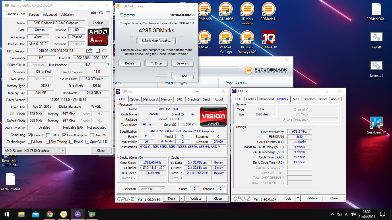Open the SPD tab in CPU-Z Memory window
This screenshot has width=392, height=220.
click(296, 99)
